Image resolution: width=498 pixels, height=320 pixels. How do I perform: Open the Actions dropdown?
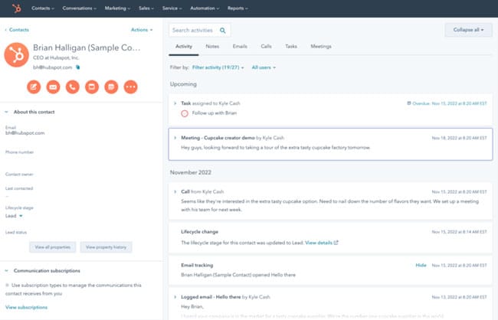click(142, 30)
